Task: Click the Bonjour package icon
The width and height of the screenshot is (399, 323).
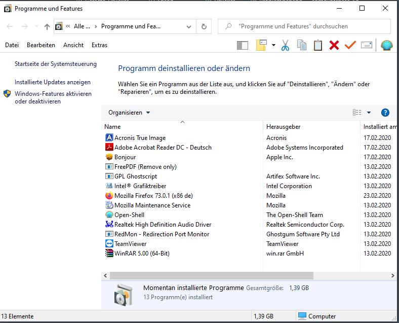Action: 109,157
